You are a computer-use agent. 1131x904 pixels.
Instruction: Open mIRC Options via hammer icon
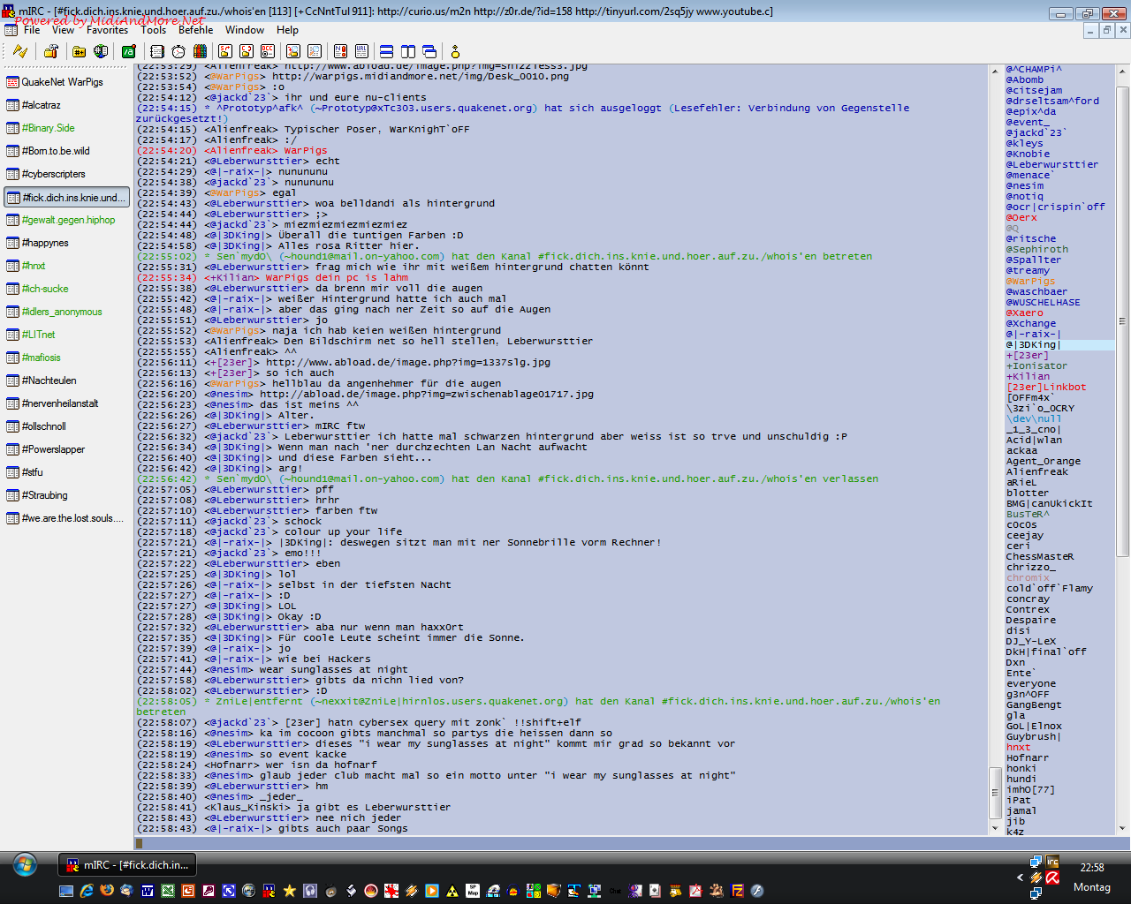coord(51,52)
